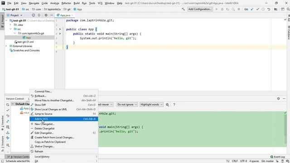Open the Favorites side tool window
The height and width of the screenshot is (163, 290).
[2, 123]
